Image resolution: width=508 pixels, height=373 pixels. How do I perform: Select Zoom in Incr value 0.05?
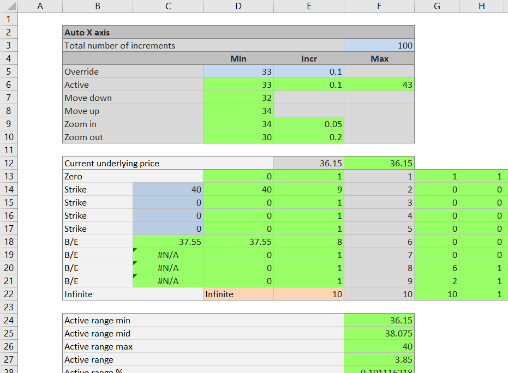(x=309, y=124)
